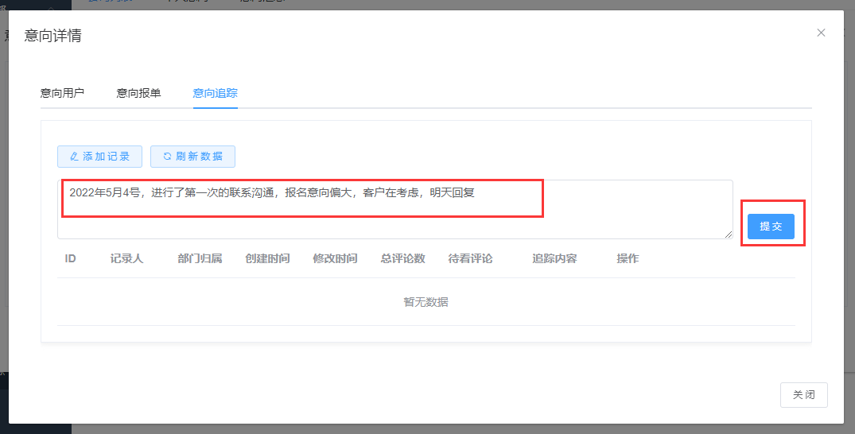855x434 pixels.
Task: Click the pencil icon 添加记录 button
Action: click(x=99, y=157)
